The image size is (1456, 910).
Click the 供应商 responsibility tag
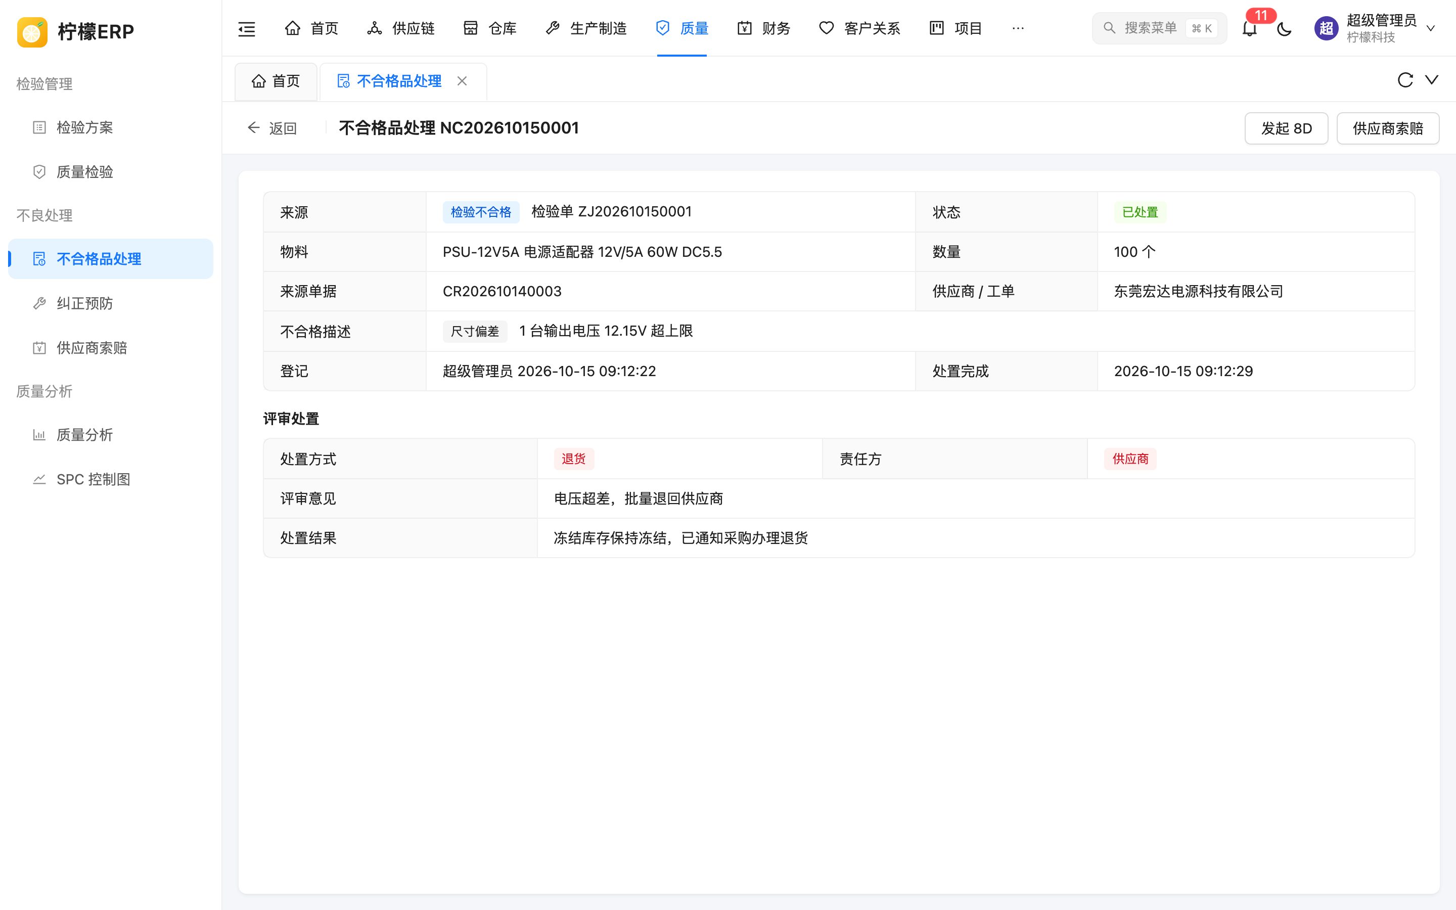(1130, 459)
